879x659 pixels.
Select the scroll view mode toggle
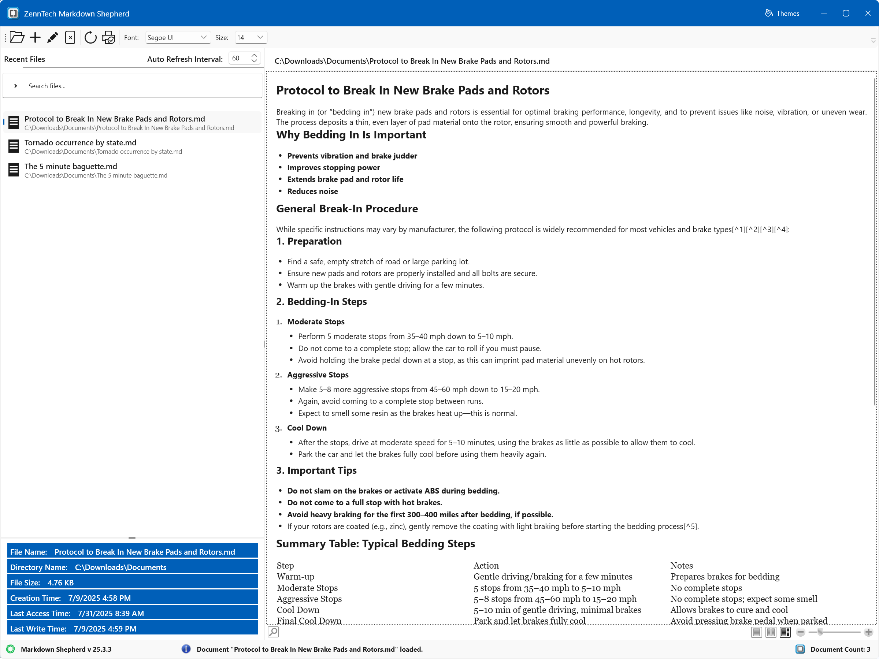point(785,632)
